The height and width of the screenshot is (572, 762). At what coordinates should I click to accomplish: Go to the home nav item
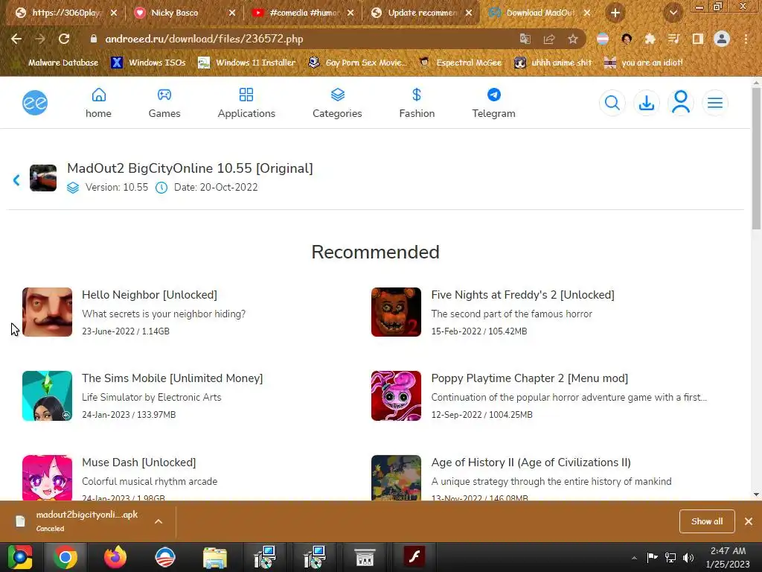pyautogui.click(x=99, y=103)
